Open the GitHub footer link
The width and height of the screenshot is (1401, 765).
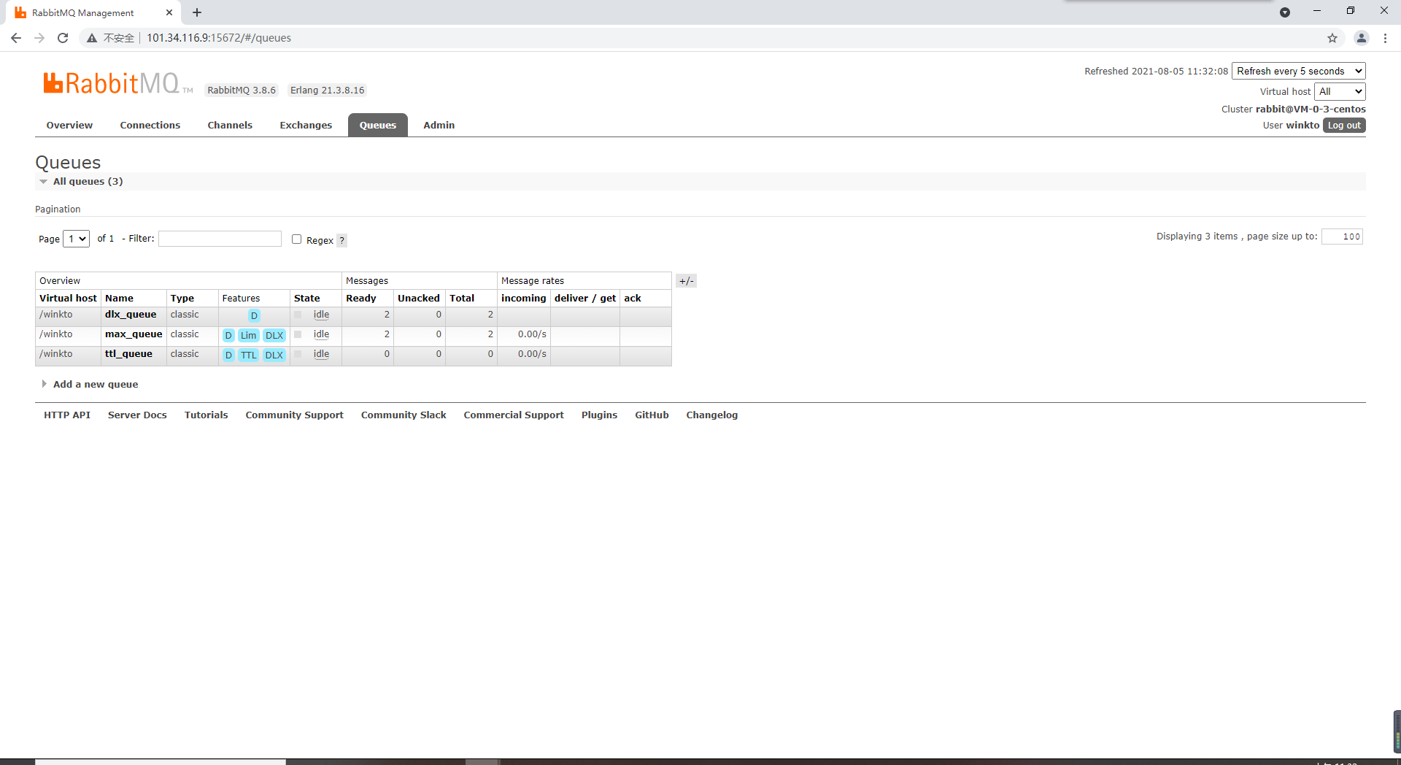[x=652, y=415]
